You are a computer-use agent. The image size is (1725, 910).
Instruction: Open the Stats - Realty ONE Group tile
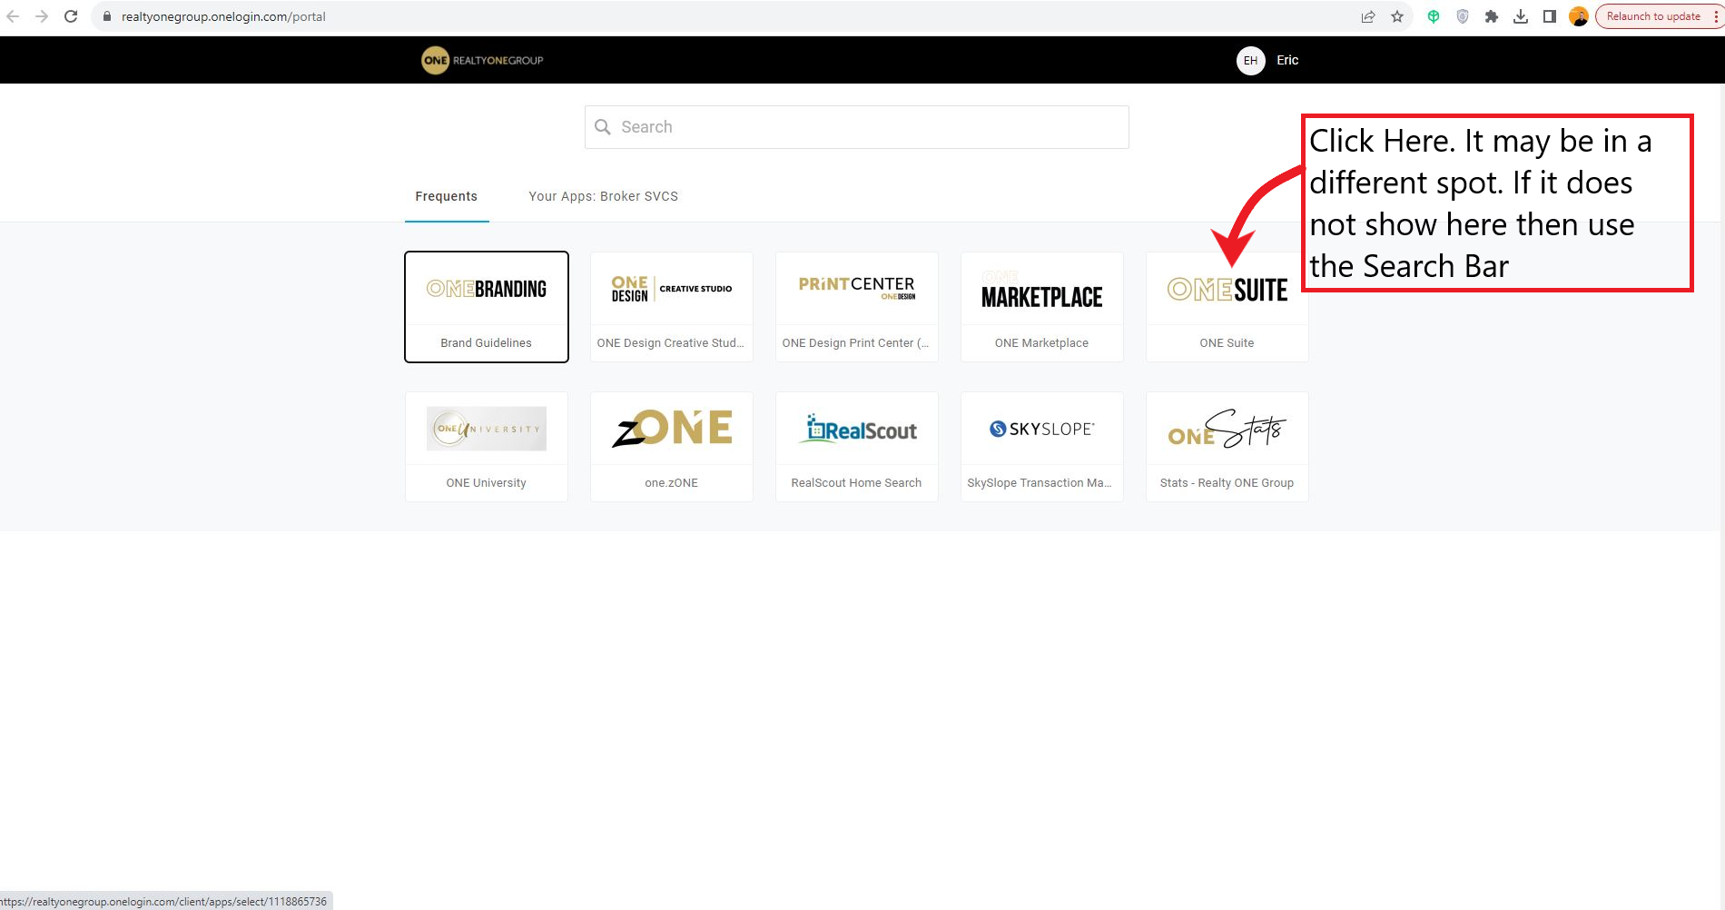tap(1227, 447)
